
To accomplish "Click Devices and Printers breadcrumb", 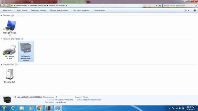I will point(57,6).
